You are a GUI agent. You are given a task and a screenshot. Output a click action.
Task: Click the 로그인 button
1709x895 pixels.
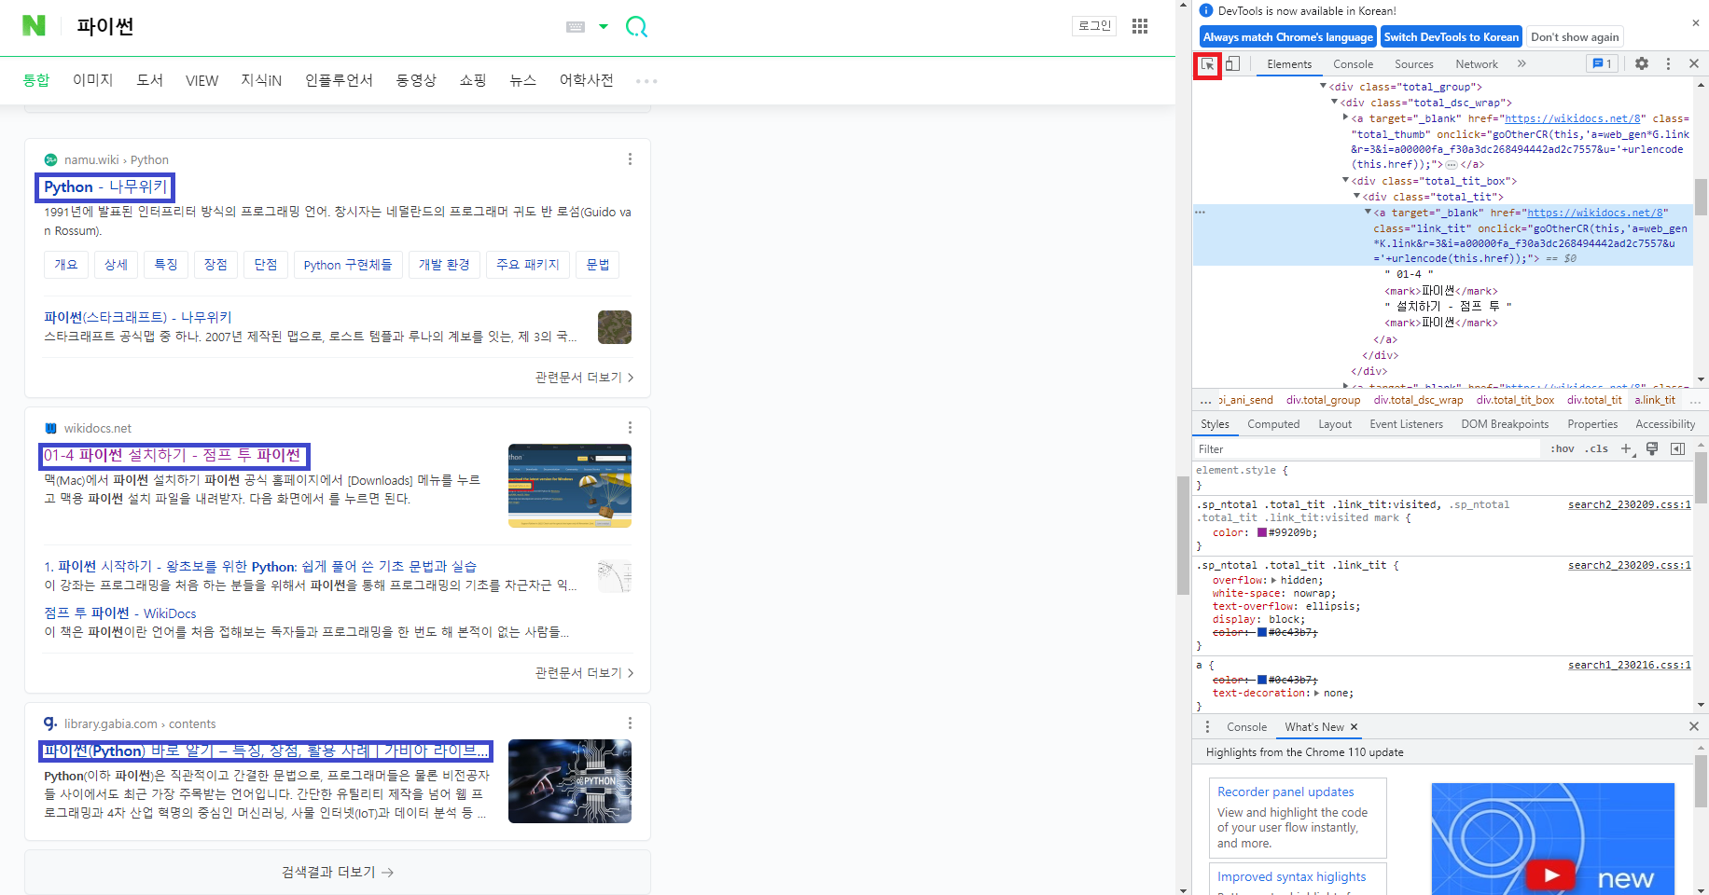(1094, 26)
